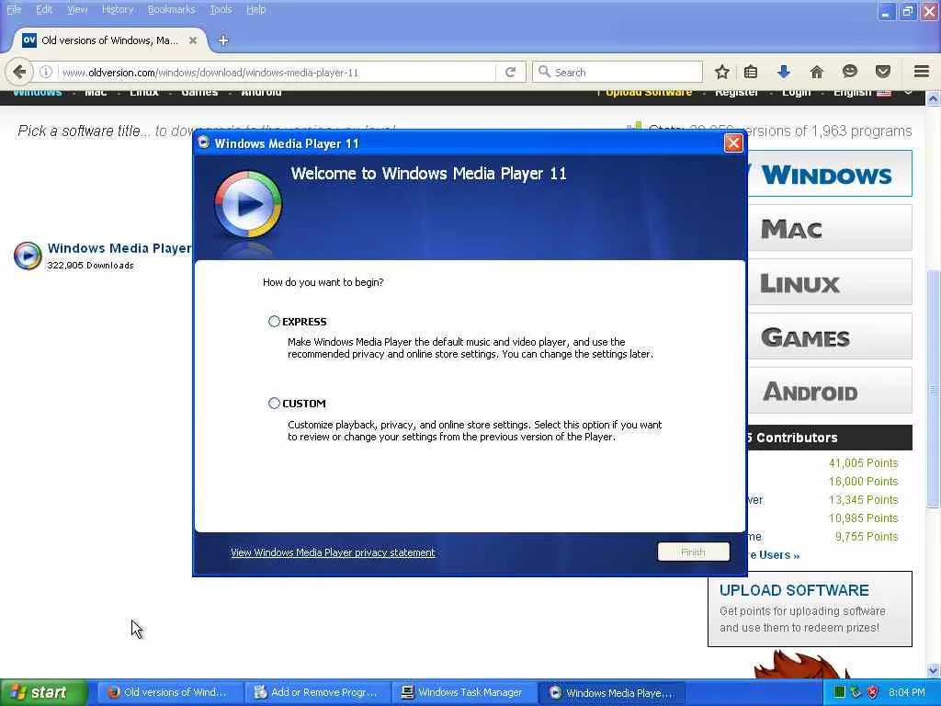The height and width of the screenshot is (706, 941).
Task: Click 41,005 Points contributor entry
Action: [x=863, y=463]
